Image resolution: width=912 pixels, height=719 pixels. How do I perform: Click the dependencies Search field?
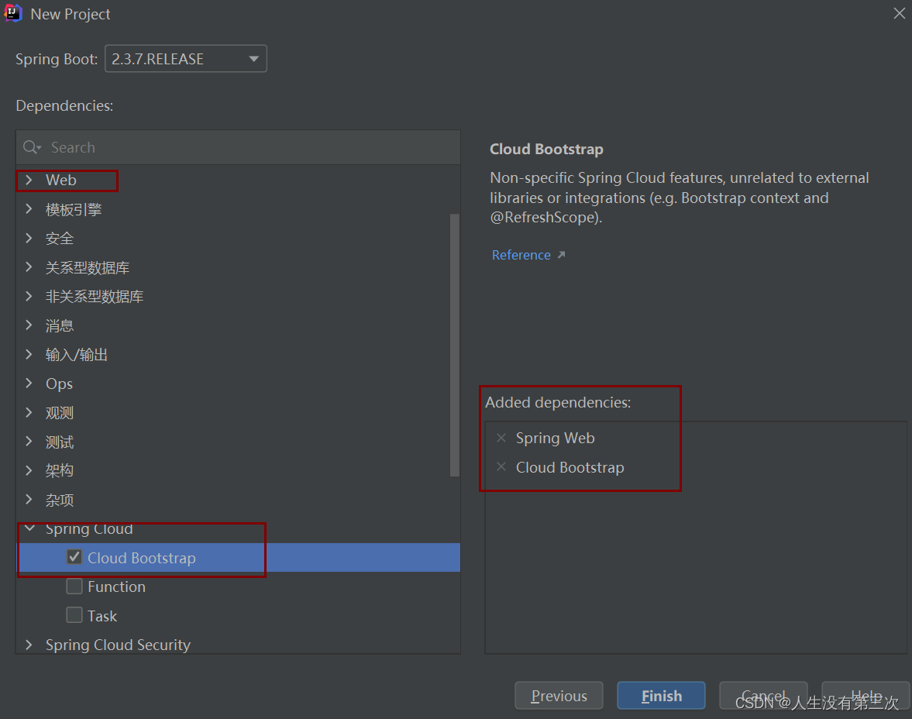(x=239, y=147)
